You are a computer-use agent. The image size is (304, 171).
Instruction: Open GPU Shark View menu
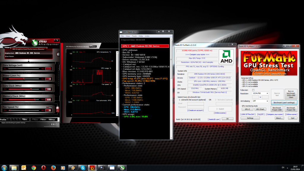coord(128,36)
